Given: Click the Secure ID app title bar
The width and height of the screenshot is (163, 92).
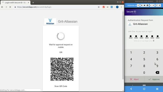Looking at the screenshot, I should click(144, 12).
